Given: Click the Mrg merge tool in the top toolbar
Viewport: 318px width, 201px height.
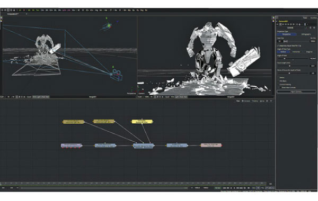Looking at the screenshot, I should coord(96,10).
